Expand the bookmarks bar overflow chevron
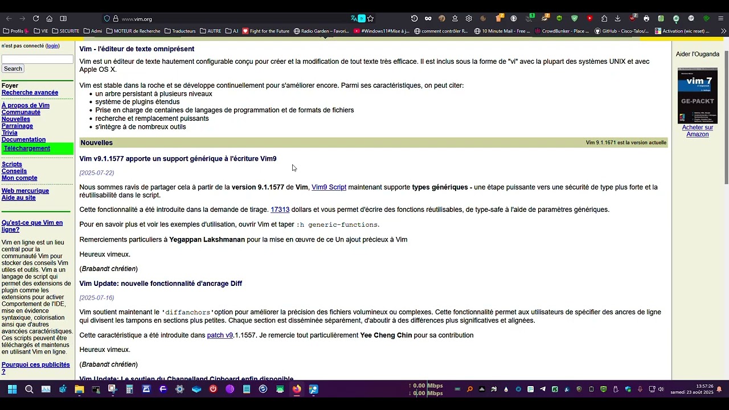This screenshot has width=729, height=410. tap(723, 31)
